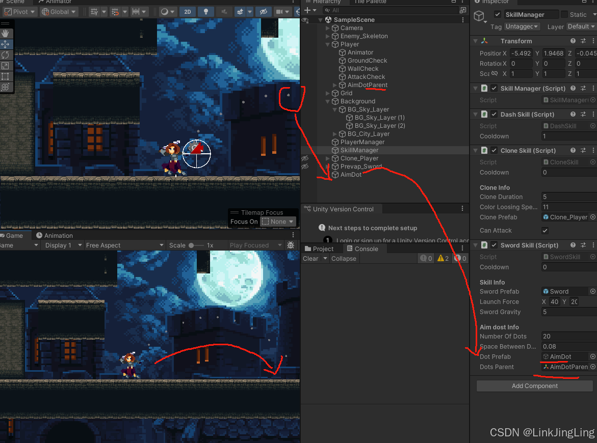Click the Clear button in Console

pyautogui.click(x=310, y=259)
